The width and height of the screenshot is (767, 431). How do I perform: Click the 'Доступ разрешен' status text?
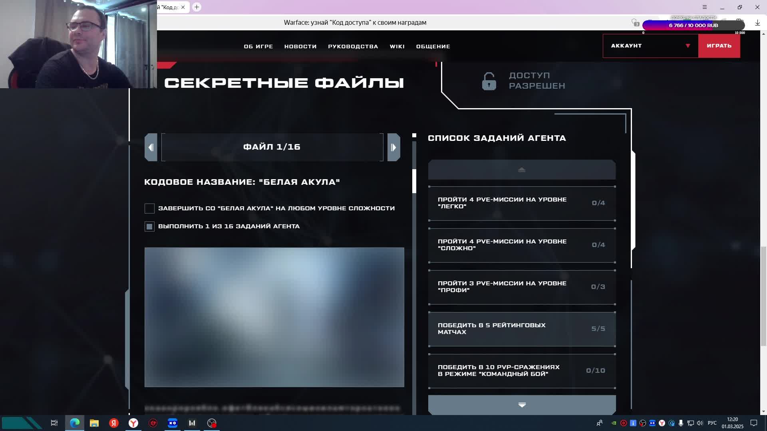[537, 81]
